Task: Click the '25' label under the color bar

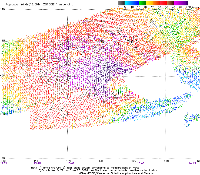Action: (x=153, y=7)
